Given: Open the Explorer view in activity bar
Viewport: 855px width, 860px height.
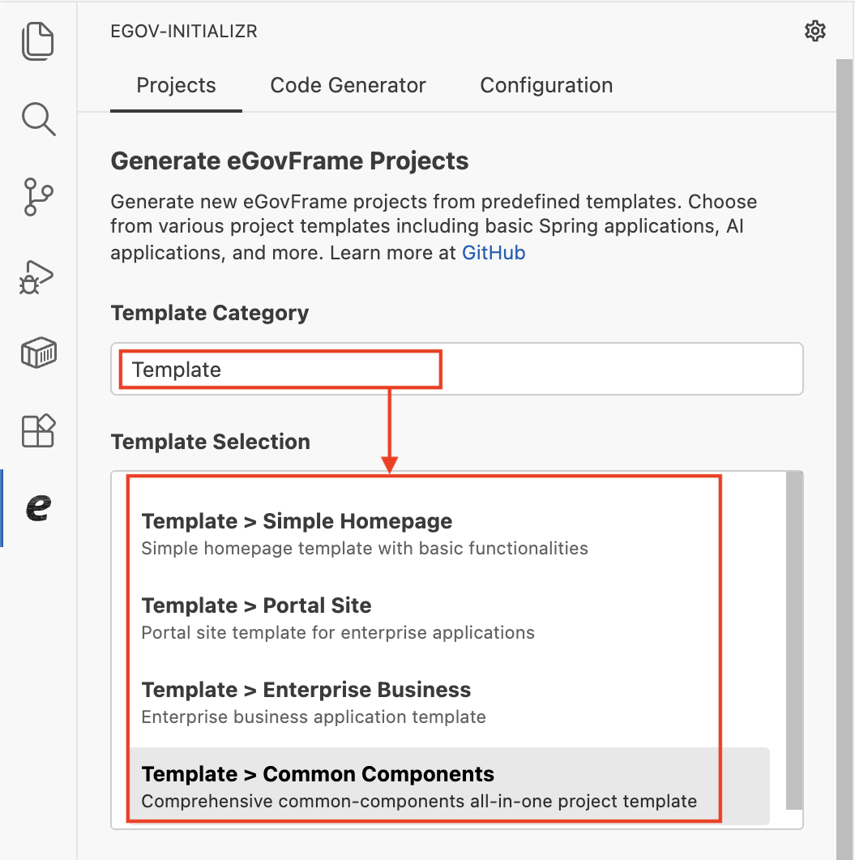Looking at the screenshot, I should (38, 41).
